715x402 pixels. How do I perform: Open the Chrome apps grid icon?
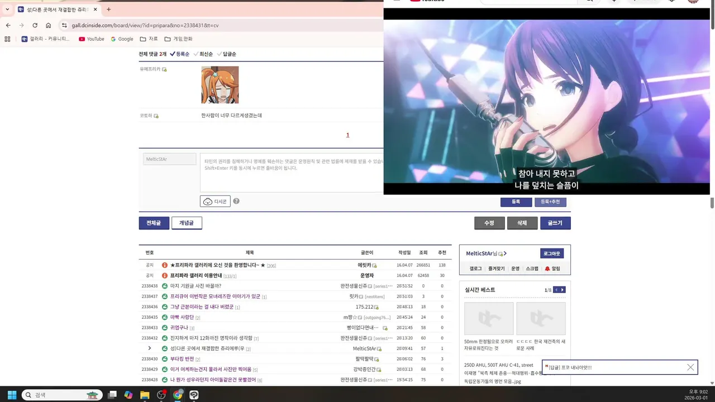tap(7, 39)
